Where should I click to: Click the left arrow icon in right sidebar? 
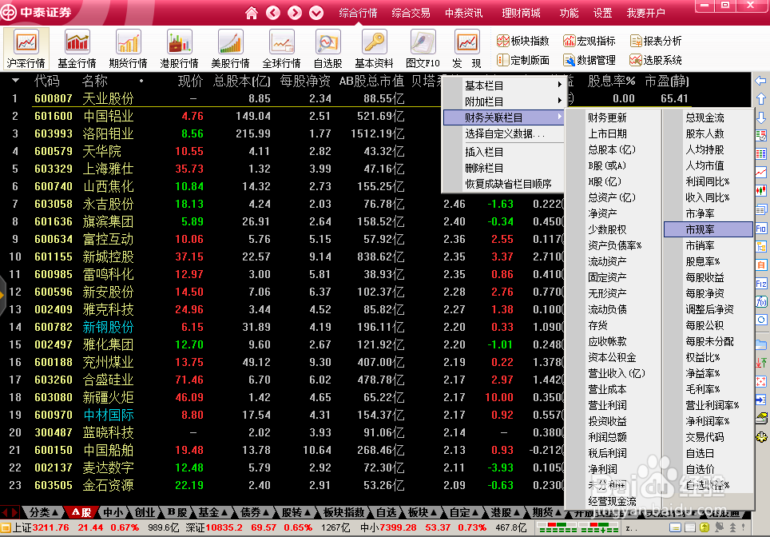[760, 81]
